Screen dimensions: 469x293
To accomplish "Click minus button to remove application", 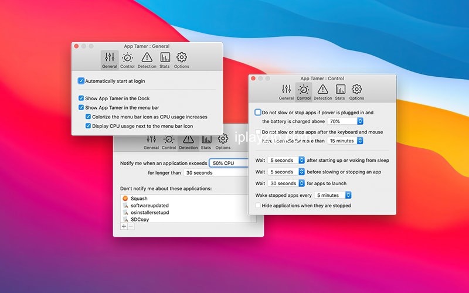I will click(131, 226).
